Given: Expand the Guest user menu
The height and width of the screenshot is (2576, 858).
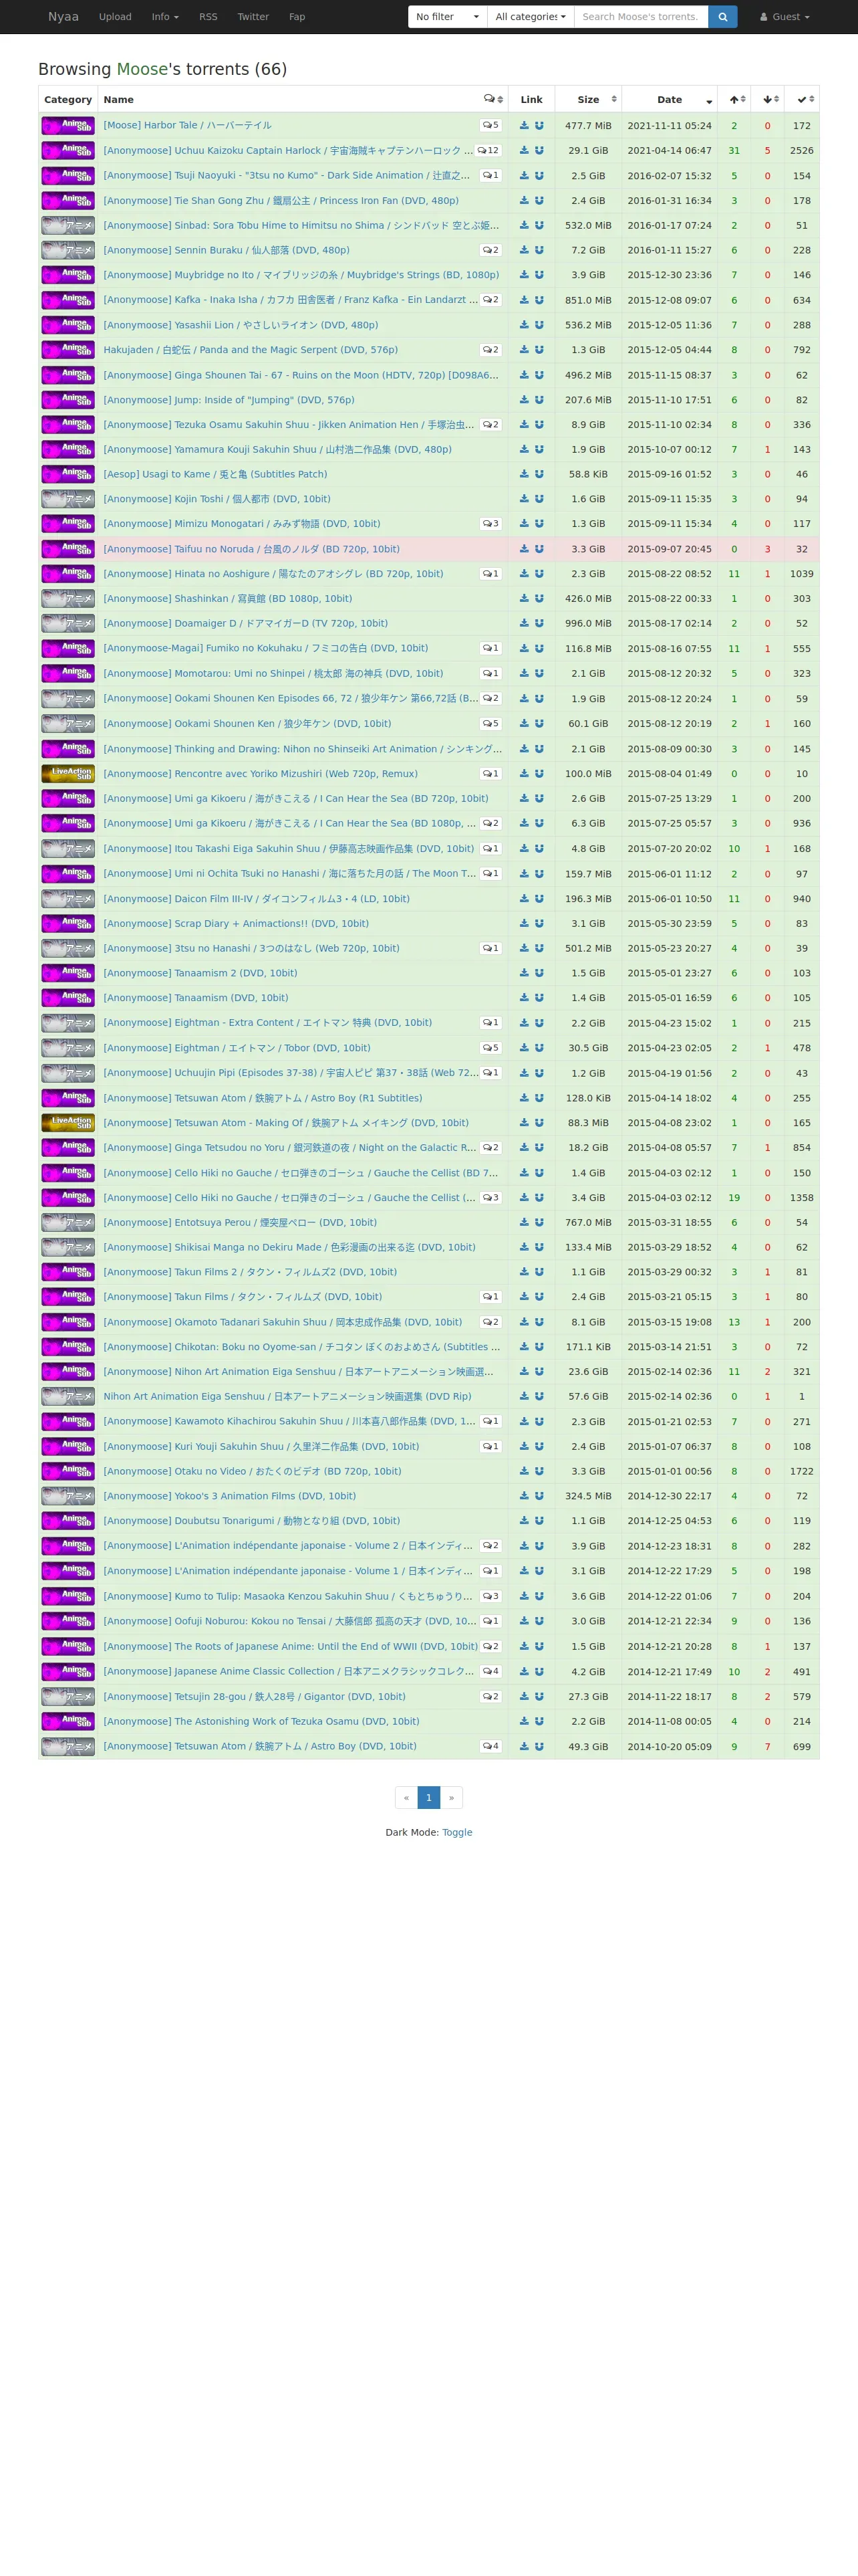Looking at the screenshot, I should pyautogui.click(x=785, y=17).
